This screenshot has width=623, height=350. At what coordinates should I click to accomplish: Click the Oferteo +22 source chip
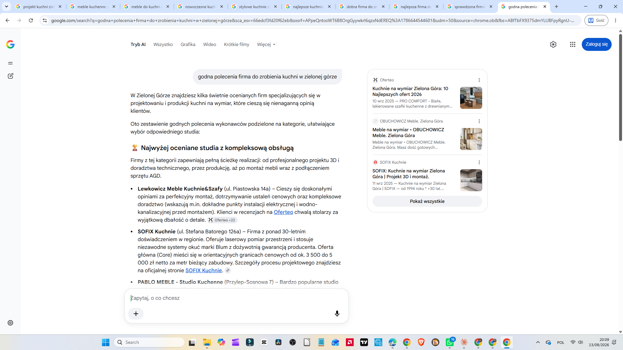pyautogui.click(x=223, y=220)
